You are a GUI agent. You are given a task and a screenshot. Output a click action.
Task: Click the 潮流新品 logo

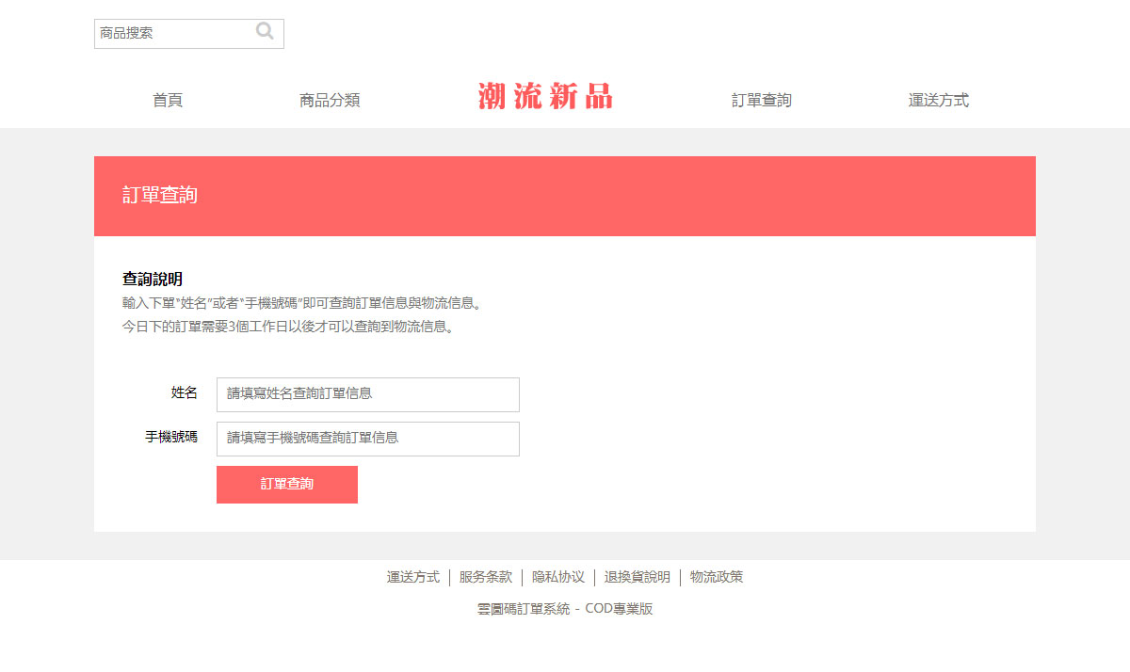[545, 96]
